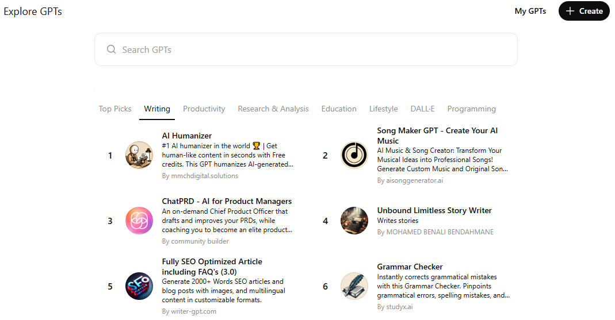Image resolution: width=615 pixels, height=320 pixels.
Task: Focus the Search GPTs input field
Action: pyautogui.click(x=311, y=49)
